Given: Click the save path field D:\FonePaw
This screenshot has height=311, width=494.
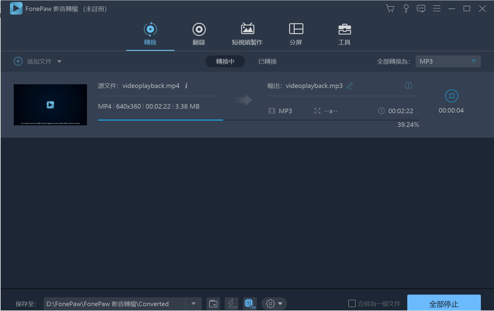Looking at the screenshot, I should tap(115, 304).
